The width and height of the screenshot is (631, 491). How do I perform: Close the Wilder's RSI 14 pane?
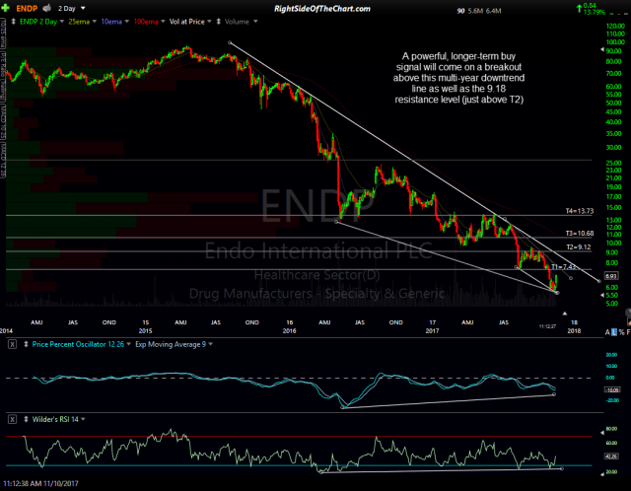[x=13, y=419]
